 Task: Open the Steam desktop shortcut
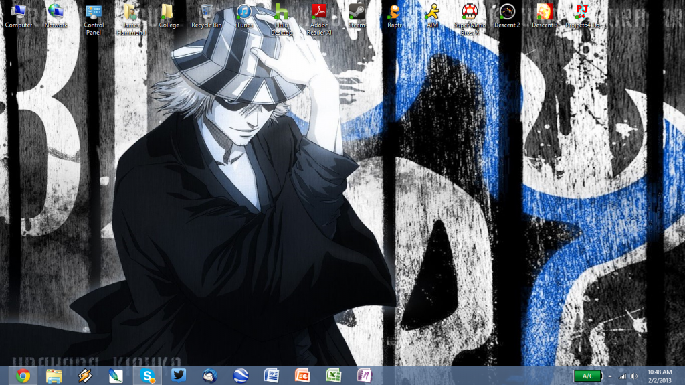(357, 16)
